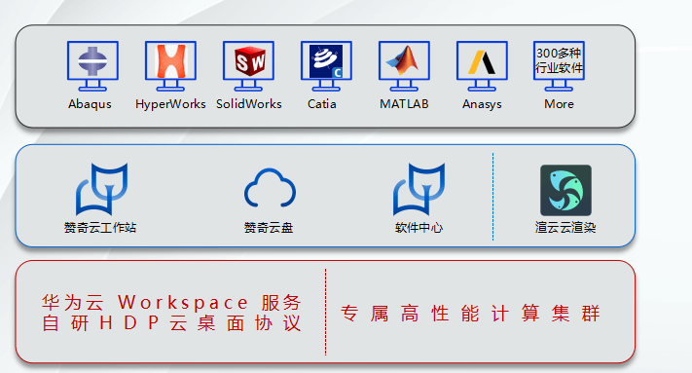Click the 渲云云渲染 caption
The width and height of the screenshot is (692, 373).
pyautogui.click(x=565, y=227)
